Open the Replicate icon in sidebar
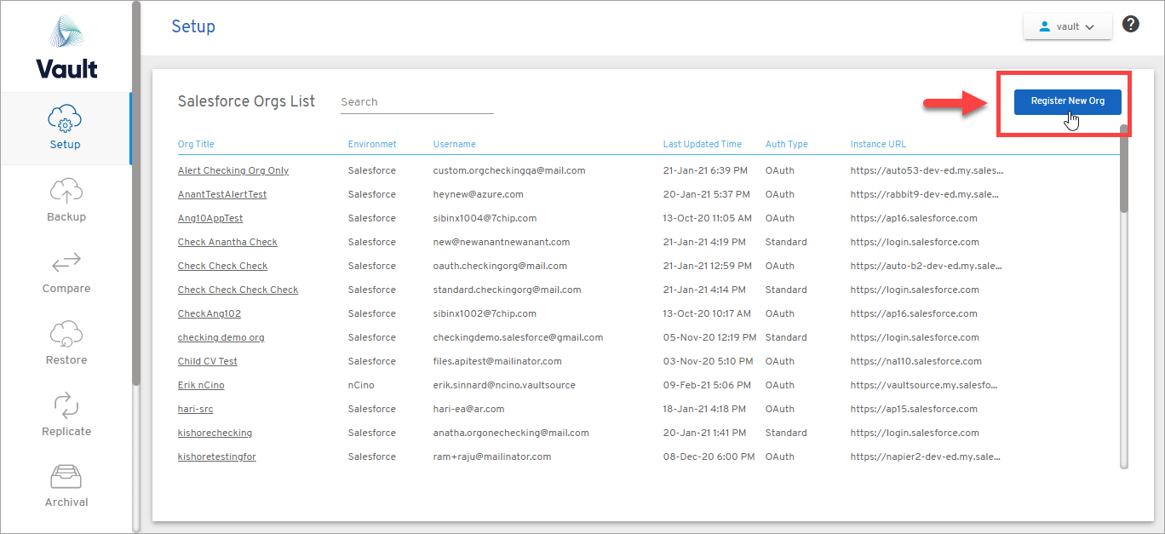 click(66, 404)
